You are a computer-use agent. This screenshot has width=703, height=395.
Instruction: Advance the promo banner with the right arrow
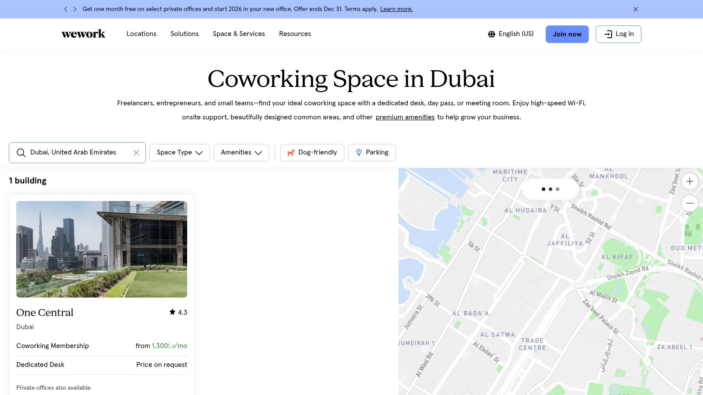[x=74, y=9]
